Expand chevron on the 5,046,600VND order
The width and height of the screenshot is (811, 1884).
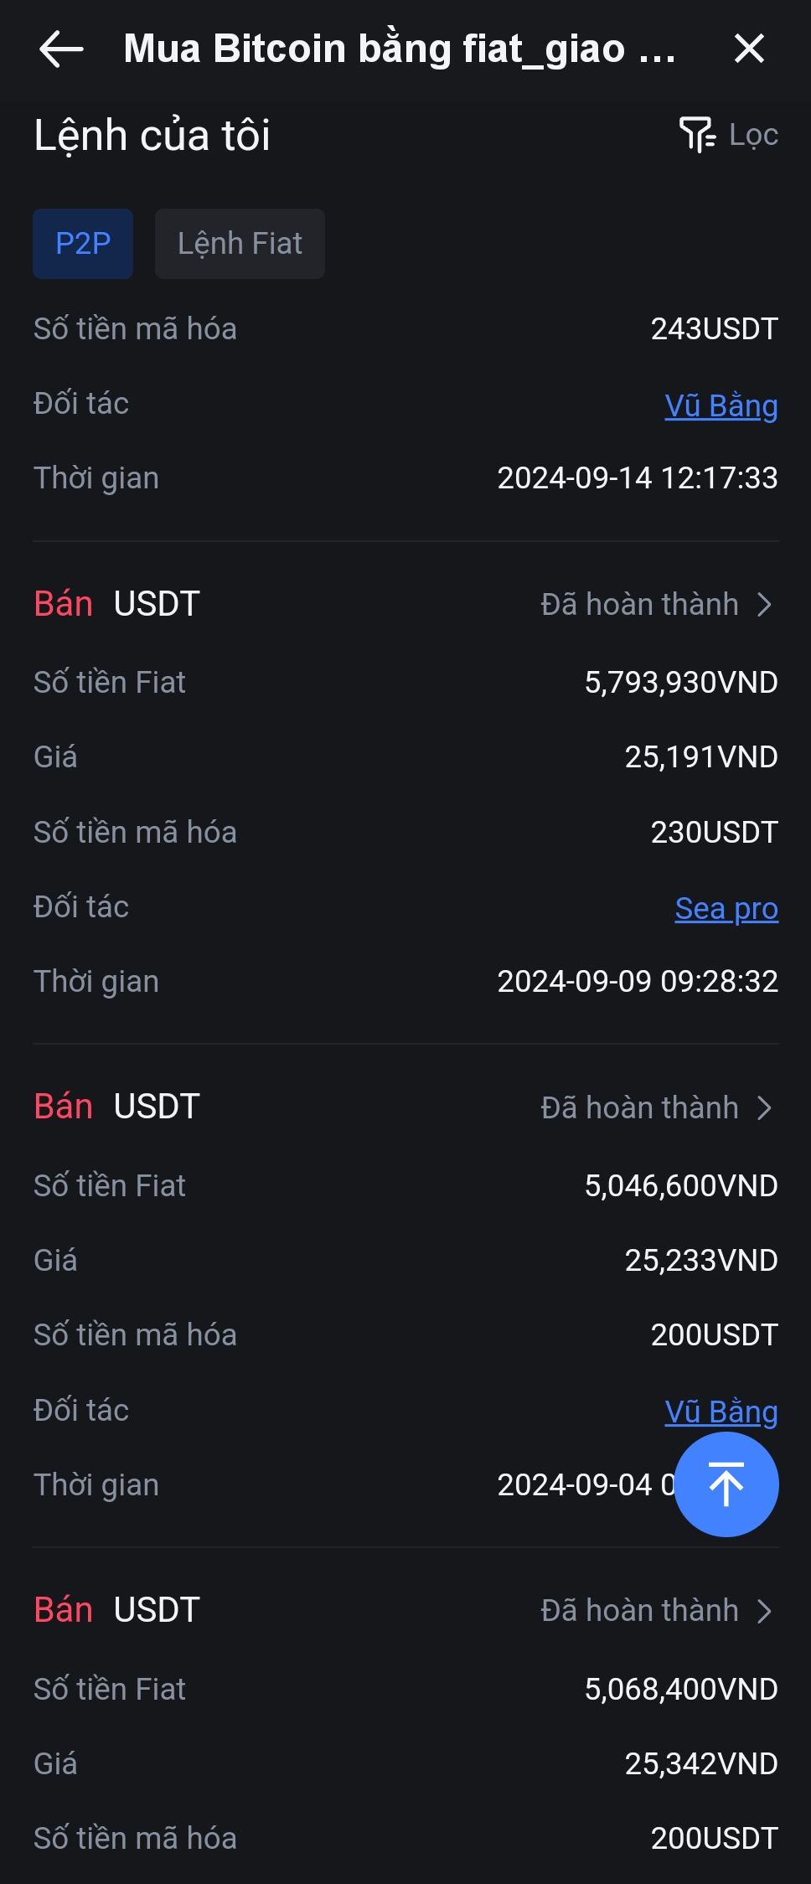(x=764, y=1107)
